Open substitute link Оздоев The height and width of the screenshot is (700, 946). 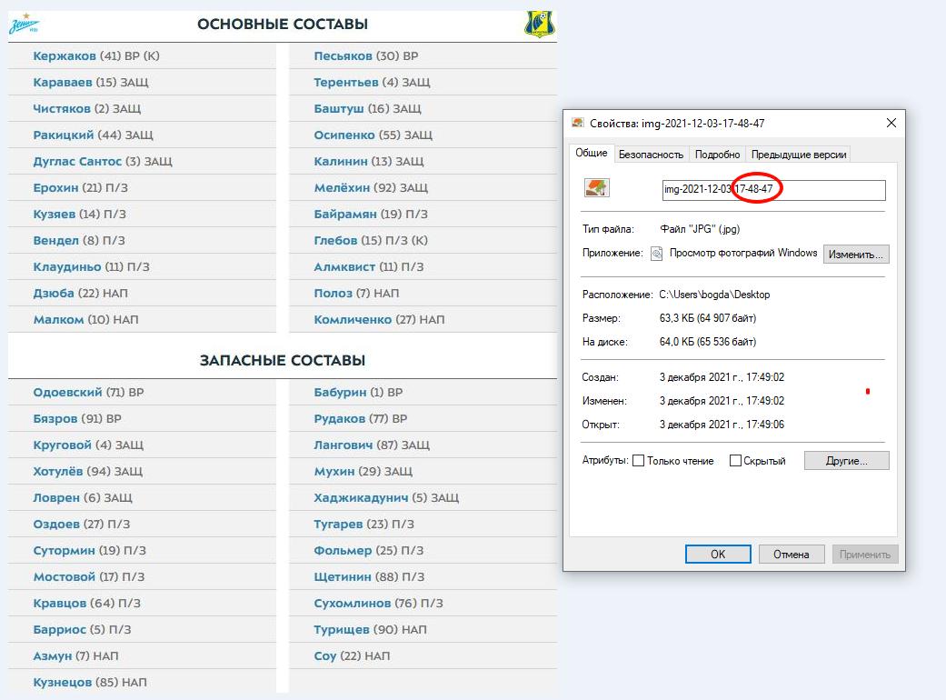[x=56, y=525]
